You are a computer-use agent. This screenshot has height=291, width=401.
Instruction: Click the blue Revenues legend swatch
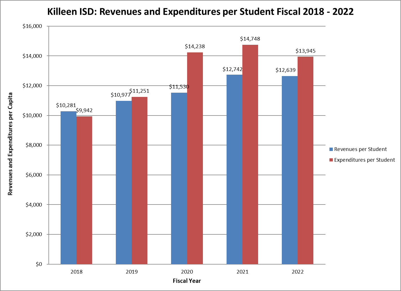(x=331, y=149)
